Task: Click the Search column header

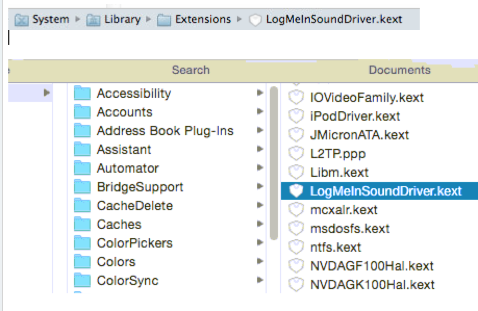Action: (191, 70)
